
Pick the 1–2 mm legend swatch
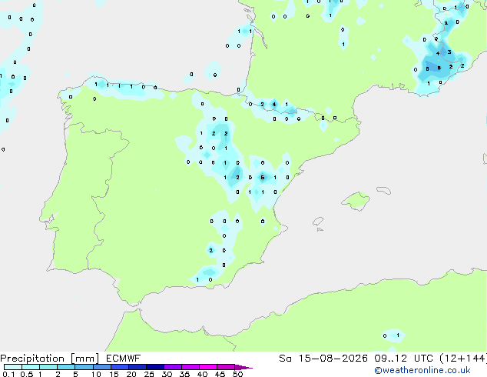click(48, 367)
